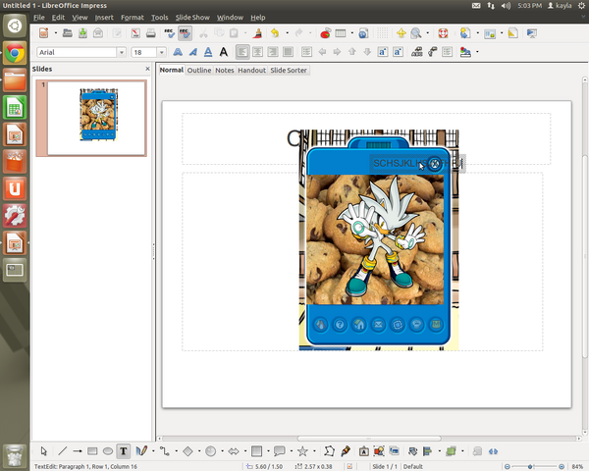Open LibreOffice Calc from the dock
589x471 pixels.
(x=15, y=107)
